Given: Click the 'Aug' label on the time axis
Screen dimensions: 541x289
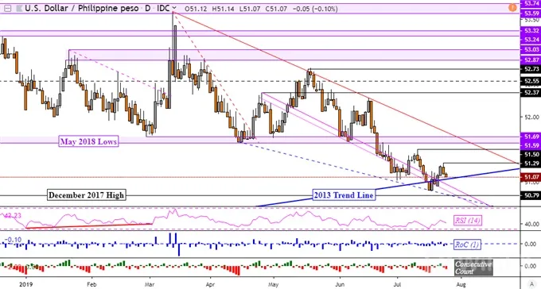Looking at the screenshot, I should [461, 284].
